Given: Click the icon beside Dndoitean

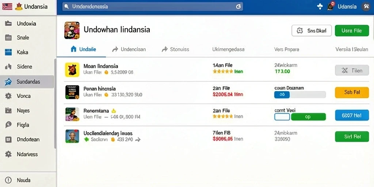Looking at the screenshot, I should 8,139.
